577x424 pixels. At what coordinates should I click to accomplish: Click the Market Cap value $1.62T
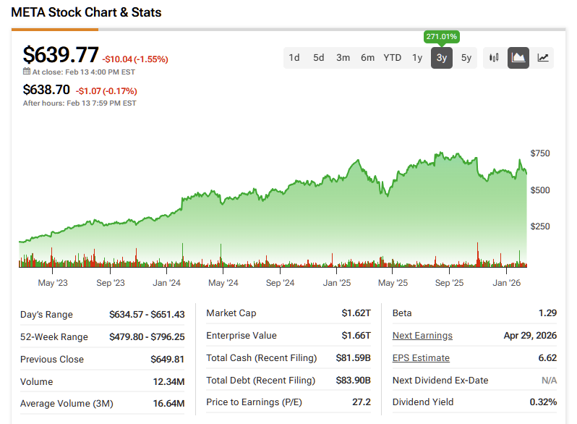(357, 313)
